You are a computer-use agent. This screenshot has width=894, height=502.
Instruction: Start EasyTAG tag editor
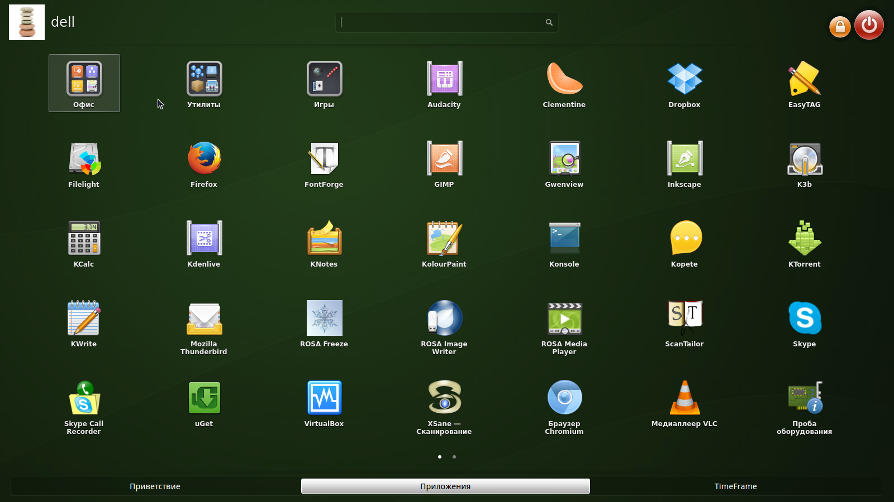tap(805, 83)
